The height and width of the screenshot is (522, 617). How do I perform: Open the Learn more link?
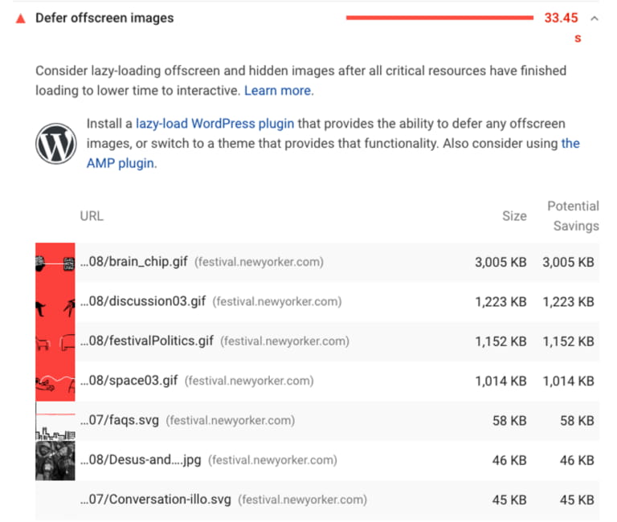[278, 91]
